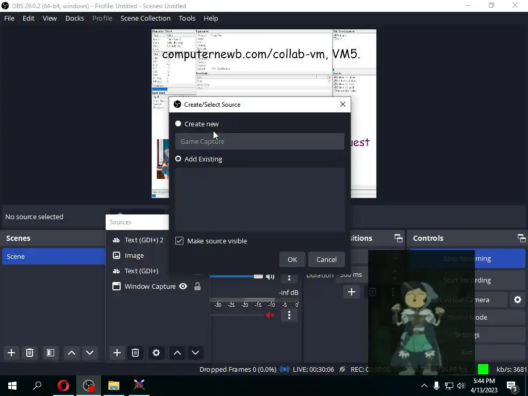Viewport: 528px width, 396px height.
Task: Open the system volume tray icon
Action: [461, 386]
